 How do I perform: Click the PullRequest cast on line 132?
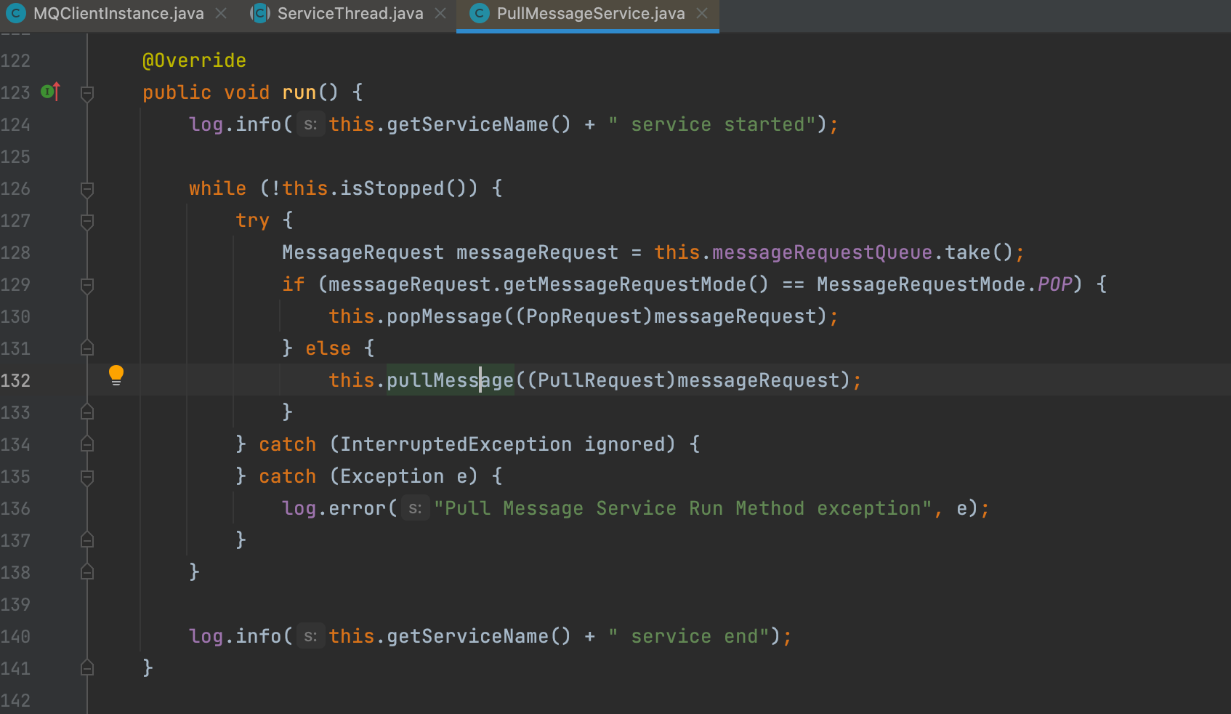click(x=602, y=380)
